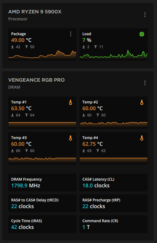Open the Vengeance RGB Pro options menu
This screenshot has height=243, width=157.
coord(145,83)
